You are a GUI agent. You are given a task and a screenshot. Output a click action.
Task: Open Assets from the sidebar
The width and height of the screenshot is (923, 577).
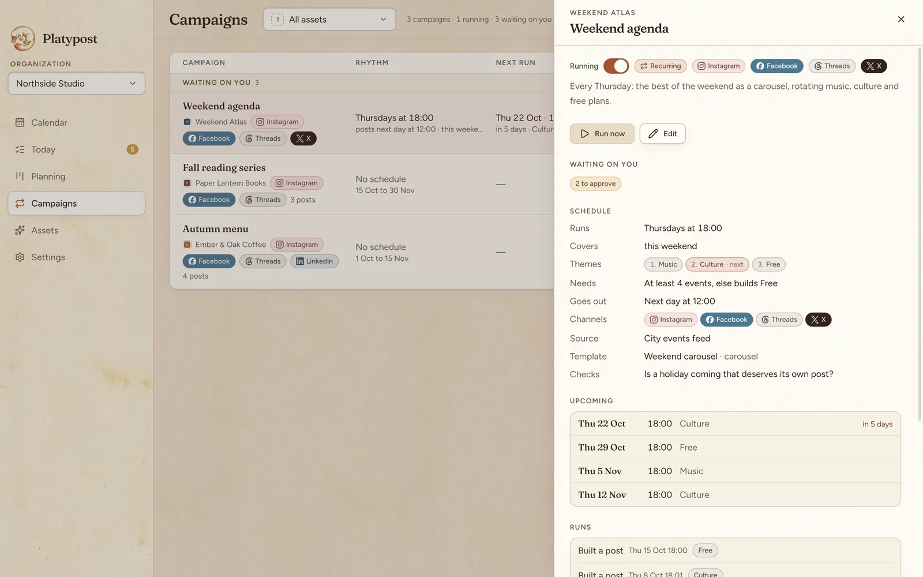click(x=76, y=230)
